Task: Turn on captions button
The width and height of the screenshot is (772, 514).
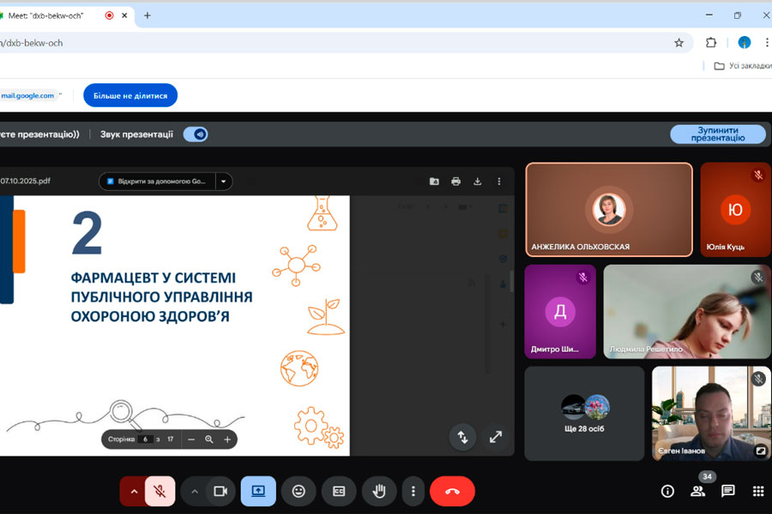Action: click(339, 491)
